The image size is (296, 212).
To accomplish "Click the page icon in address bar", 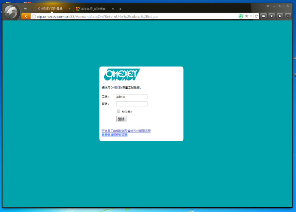I will click(34, 17).
